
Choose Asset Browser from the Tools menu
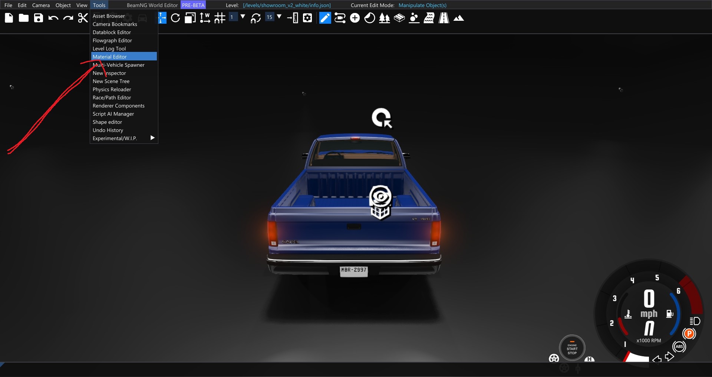click(x=124, y=16)
